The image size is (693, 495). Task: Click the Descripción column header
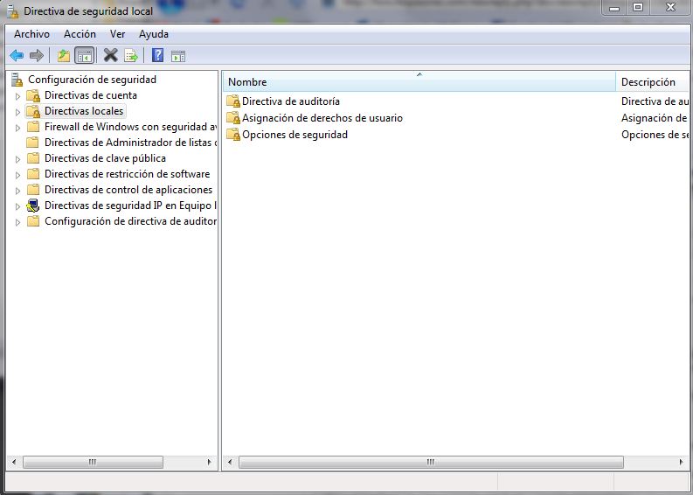[651, 82]
